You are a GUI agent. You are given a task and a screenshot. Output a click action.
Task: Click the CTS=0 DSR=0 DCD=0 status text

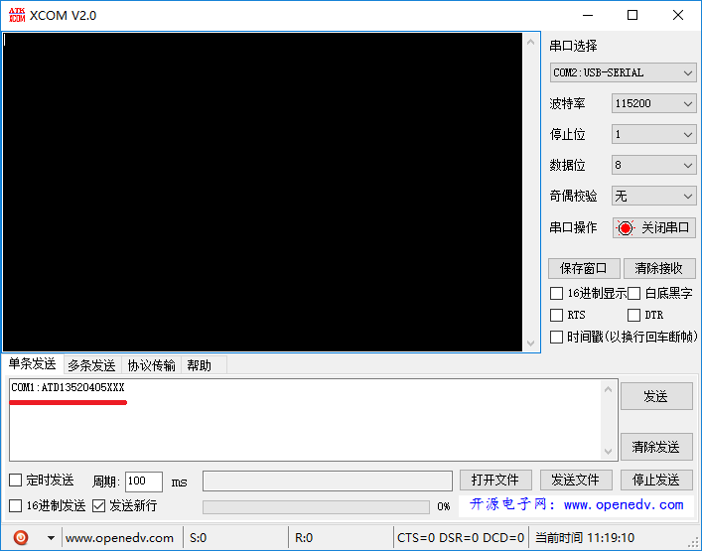point(461,537)
